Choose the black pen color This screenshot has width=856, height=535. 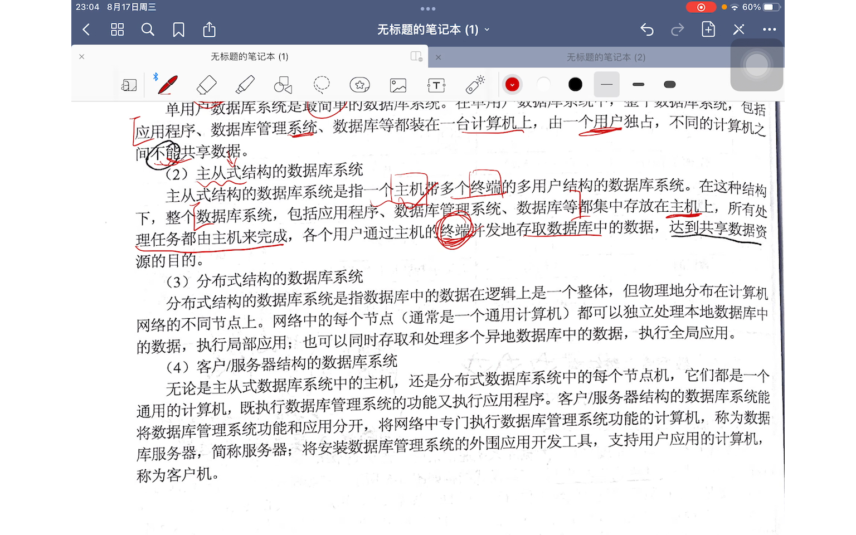click(x=575, y=85)
